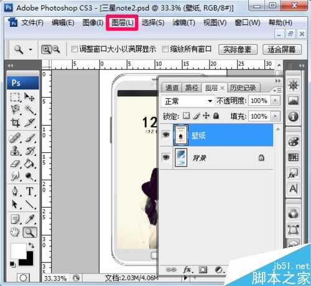Select the Eyedropper tool

pos(30,219)
